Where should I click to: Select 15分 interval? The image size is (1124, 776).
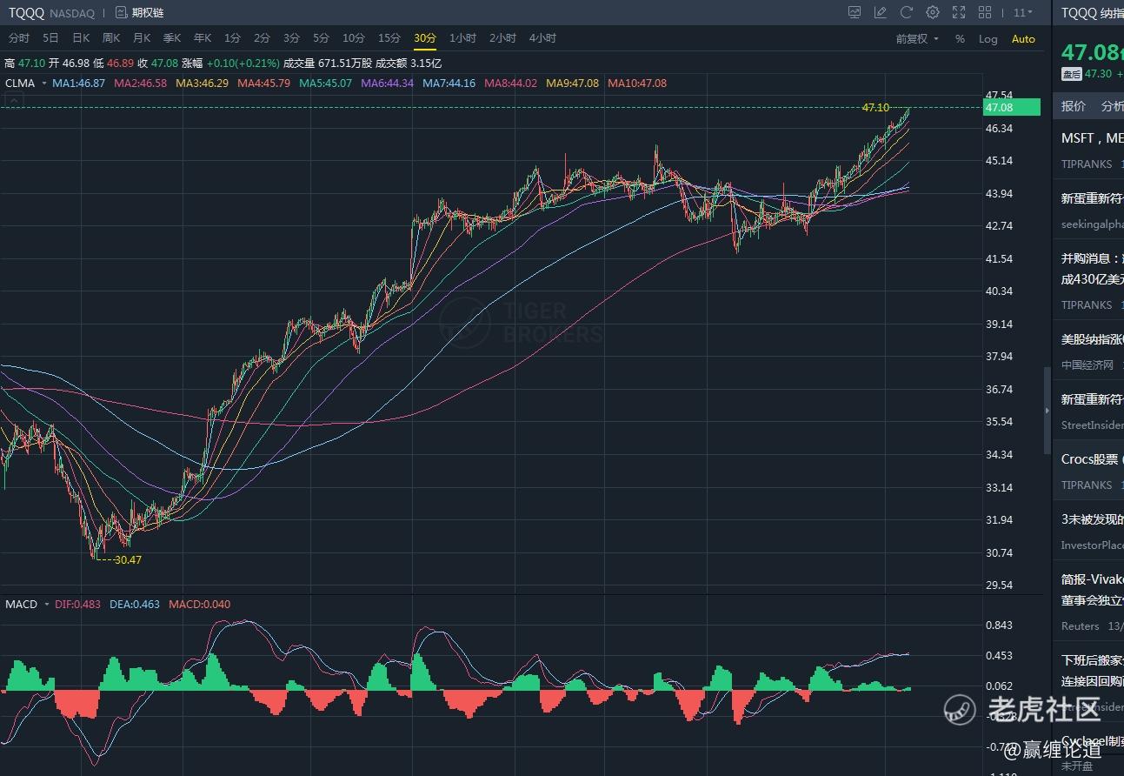389,38
